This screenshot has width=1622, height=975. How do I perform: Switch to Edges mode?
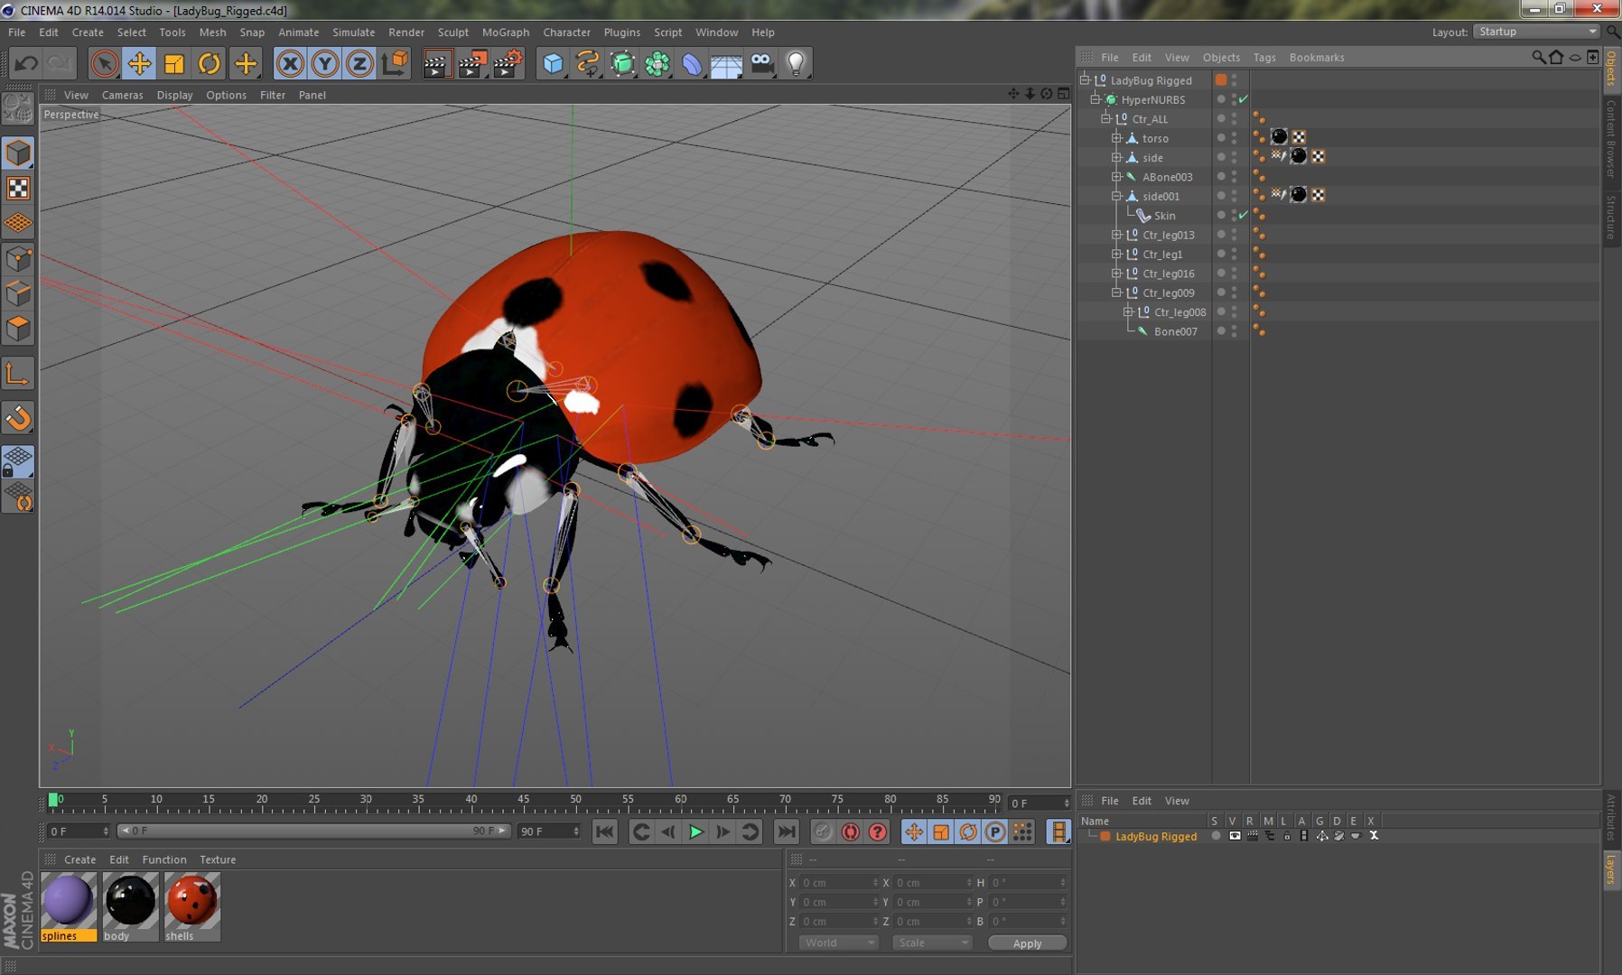pyautogui.click(x=18, y=294)
